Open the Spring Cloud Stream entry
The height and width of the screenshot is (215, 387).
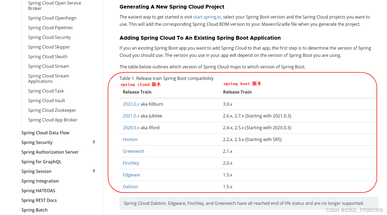(x=49, y=66)
